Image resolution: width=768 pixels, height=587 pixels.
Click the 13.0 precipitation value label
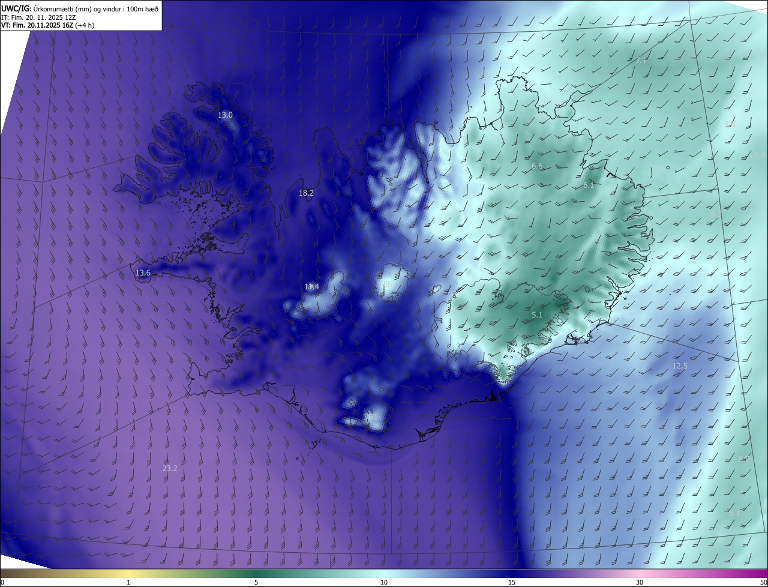(x=225, y=115)
